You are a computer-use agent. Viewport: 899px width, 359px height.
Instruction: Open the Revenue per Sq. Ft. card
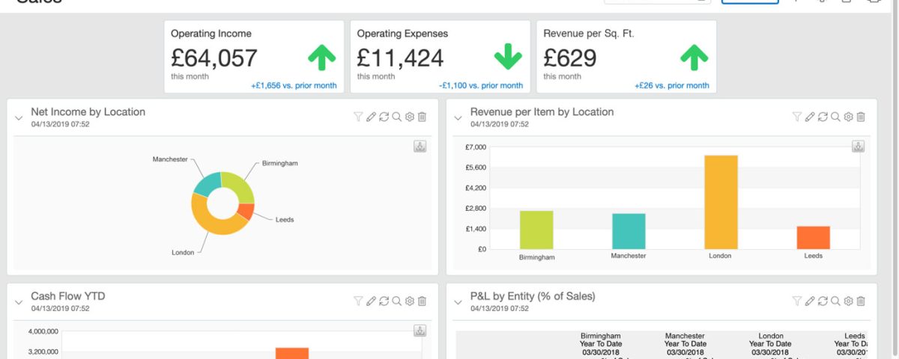click(x=626, y=57)
